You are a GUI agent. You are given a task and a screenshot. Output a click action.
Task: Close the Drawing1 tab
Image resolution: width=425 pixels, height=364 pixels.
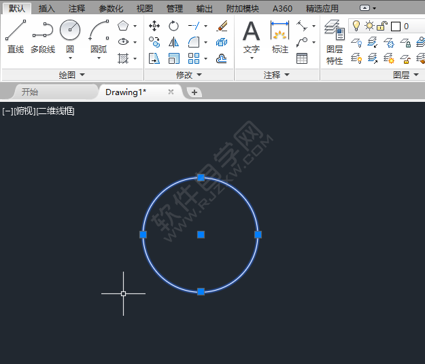pos(171,92)
